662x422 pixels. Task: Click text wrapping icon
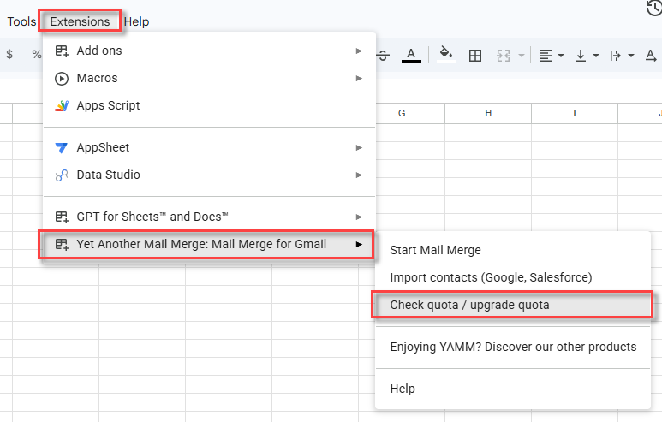point(616,56)
